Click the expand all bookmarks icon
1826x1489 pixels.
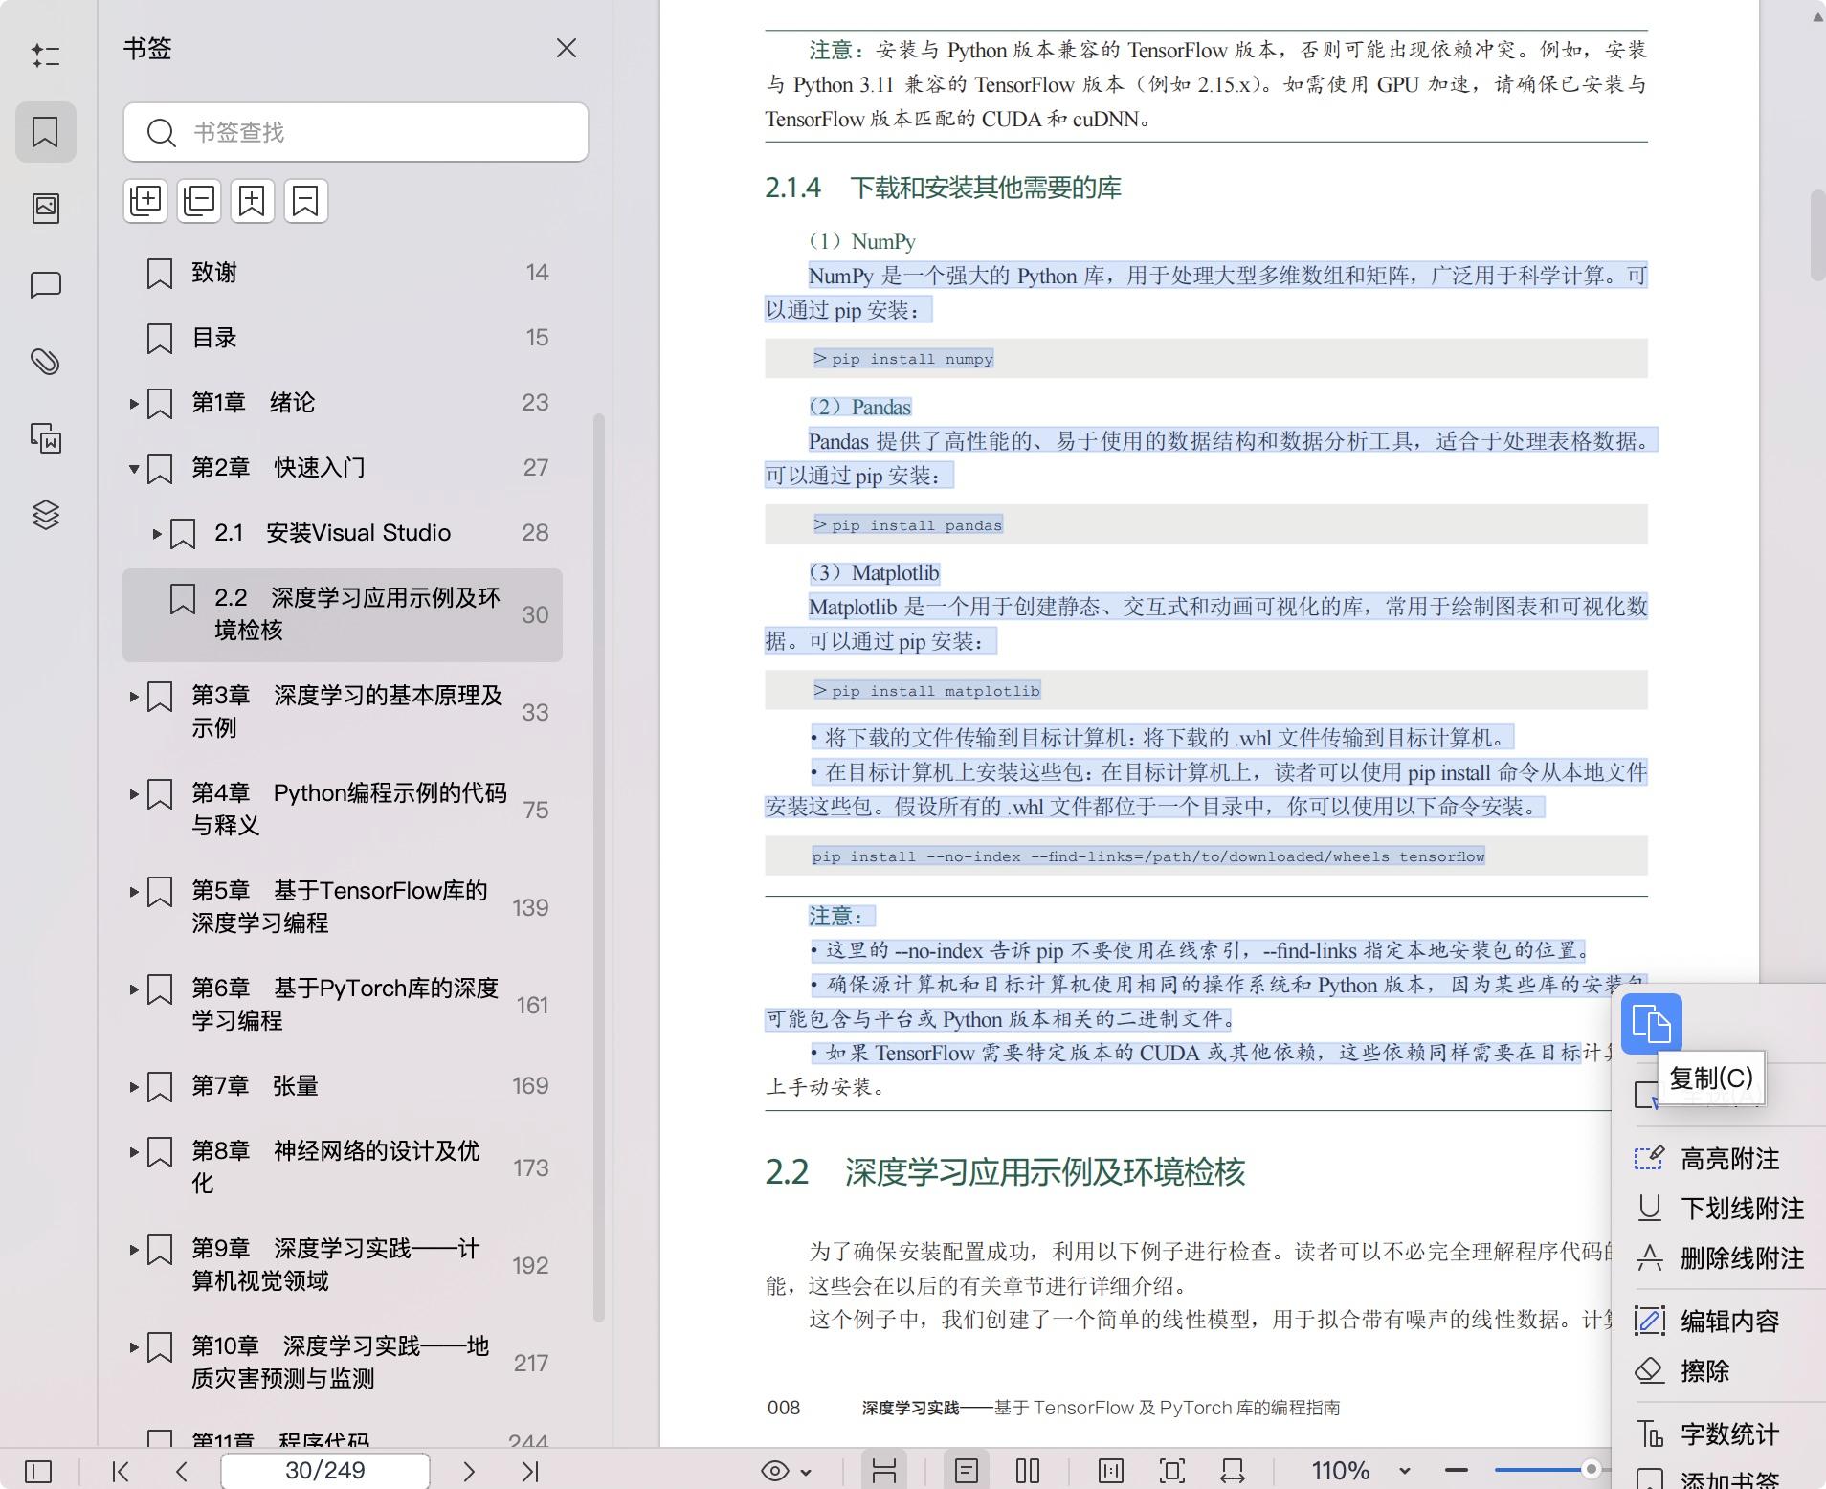[145, 201]
